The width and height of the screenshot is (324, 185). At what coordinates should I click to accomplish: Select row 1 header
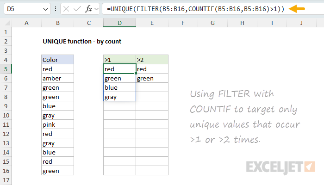(x=6, y=32)
